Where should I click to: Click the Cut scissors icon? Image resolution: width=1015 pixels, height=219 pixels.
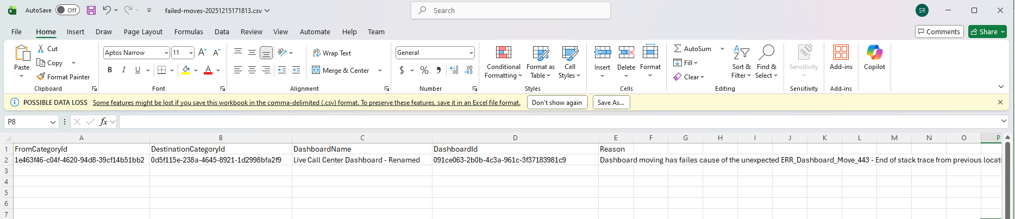(41, 48)
